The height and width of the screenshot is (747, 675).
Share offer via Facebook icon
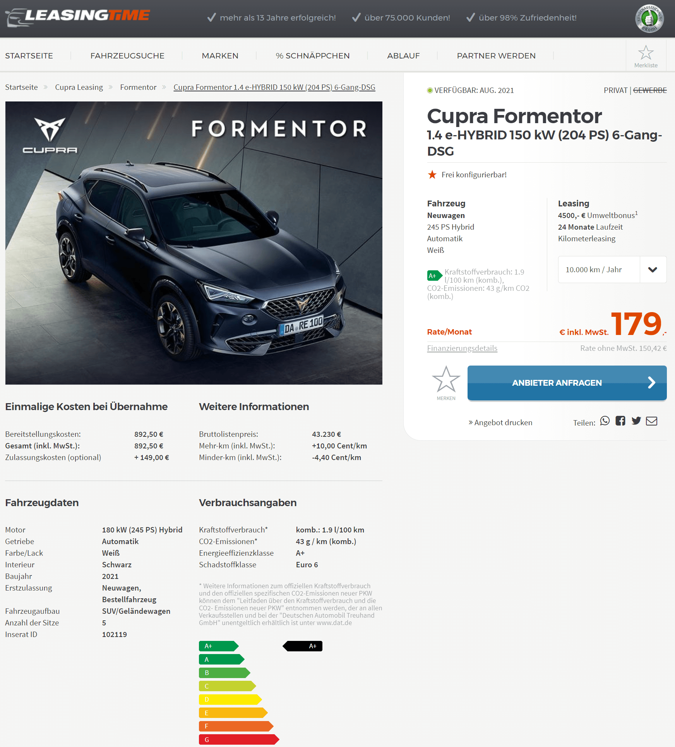point(620,421)
